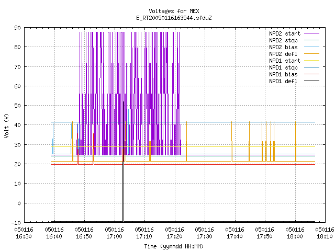The width and height of the screenshot is (335, 251).
Task: Click the green NPD2 stop legend line
Action: pyautogui.click(x=311, y=40)
